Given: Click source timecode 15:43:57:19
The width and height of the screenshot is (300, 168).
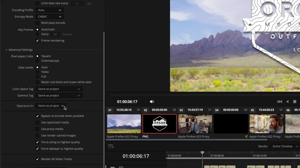Looking at the screenshot, I should pyautogui.click(x=195, y=110).
